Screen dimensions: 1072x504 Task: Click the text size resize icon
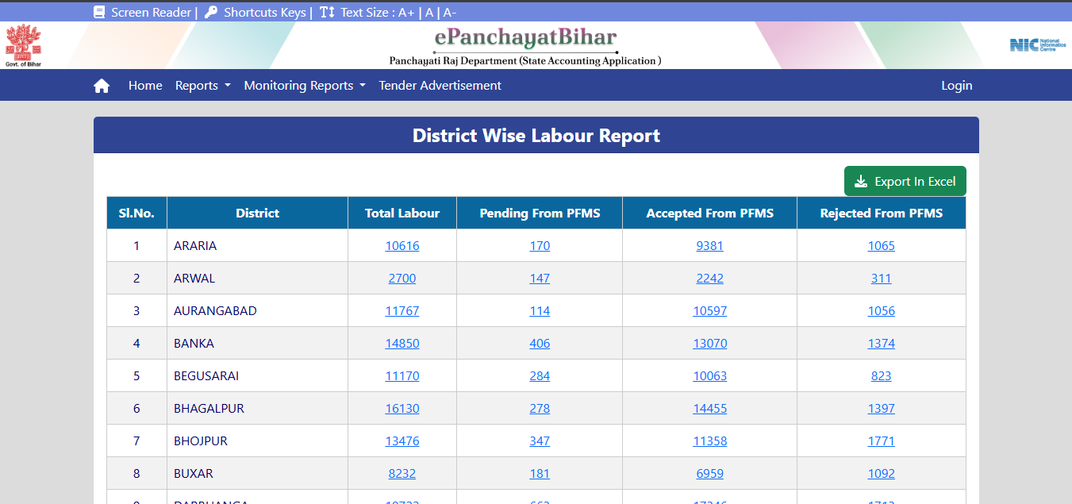coord(328,11)
